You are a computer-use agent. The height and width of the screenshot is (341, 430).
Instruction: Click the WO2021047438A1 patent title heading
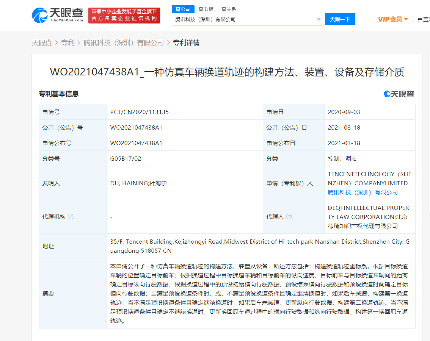coord(227,72)
